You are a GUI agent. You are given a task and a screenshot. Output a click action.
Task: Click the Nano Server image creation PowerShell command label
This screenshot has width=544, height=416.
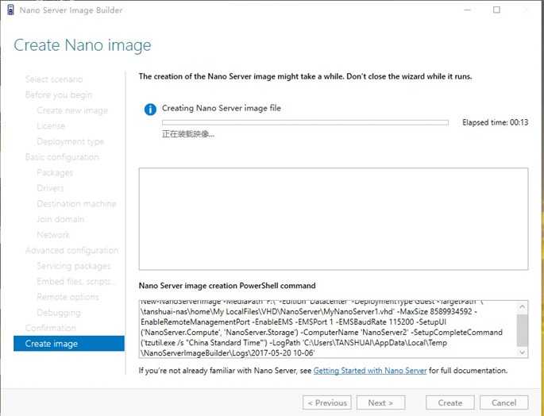coord(227,286)
